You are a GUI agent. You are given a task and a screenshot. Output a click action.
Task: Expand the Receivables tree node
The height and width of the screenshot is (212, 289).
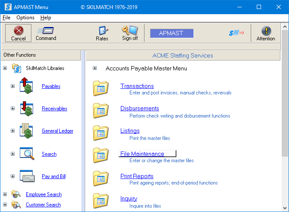click(12, 109)
